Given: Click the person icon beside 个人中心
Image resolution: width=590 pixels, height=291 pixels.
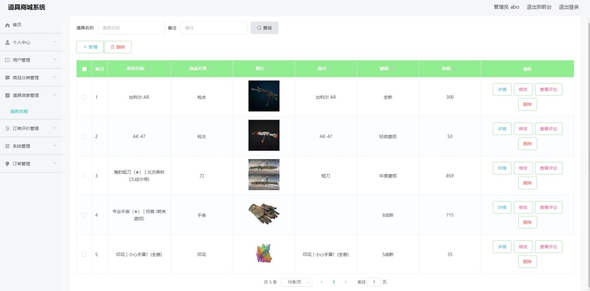Looking at the screenshot, I should (x=8, y=42).
